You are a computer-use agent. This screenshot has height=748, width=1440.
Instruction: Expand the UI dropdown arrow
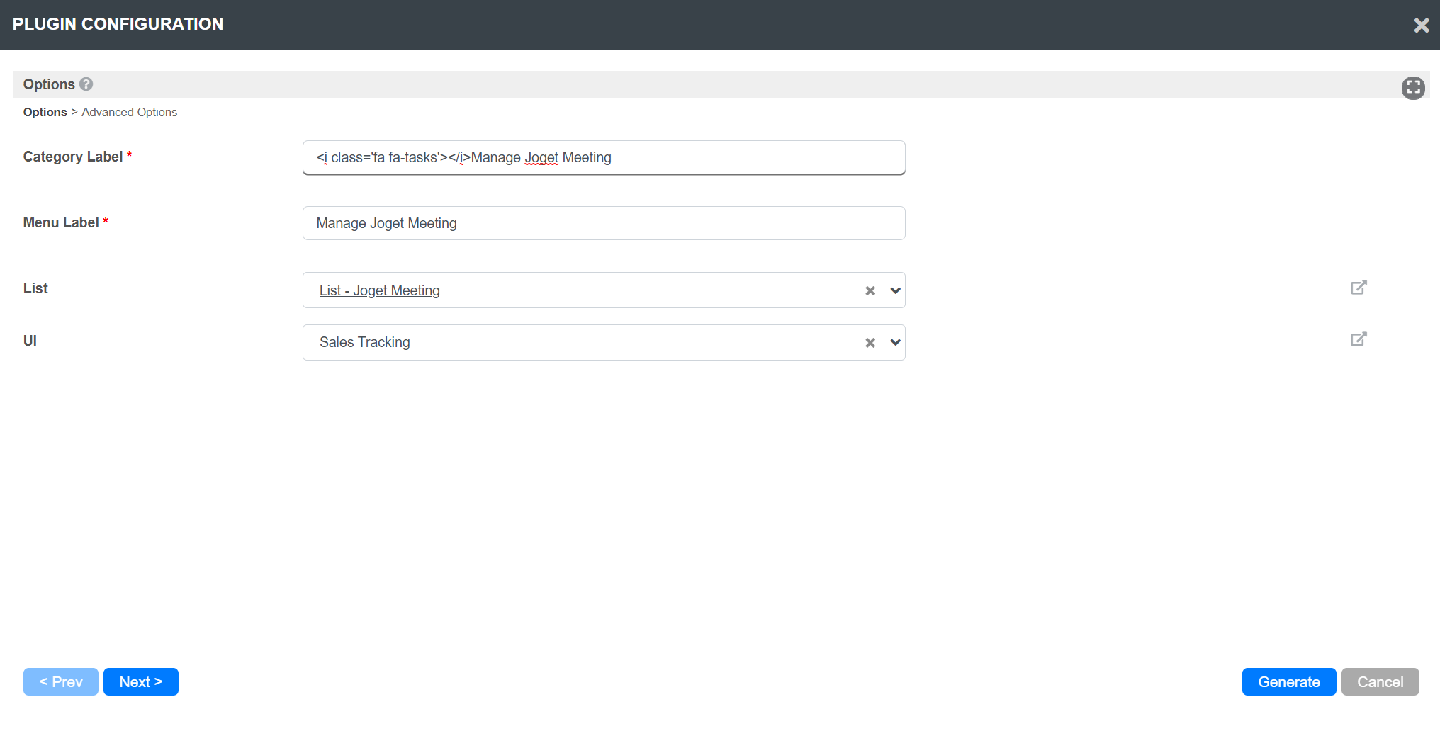895,343
